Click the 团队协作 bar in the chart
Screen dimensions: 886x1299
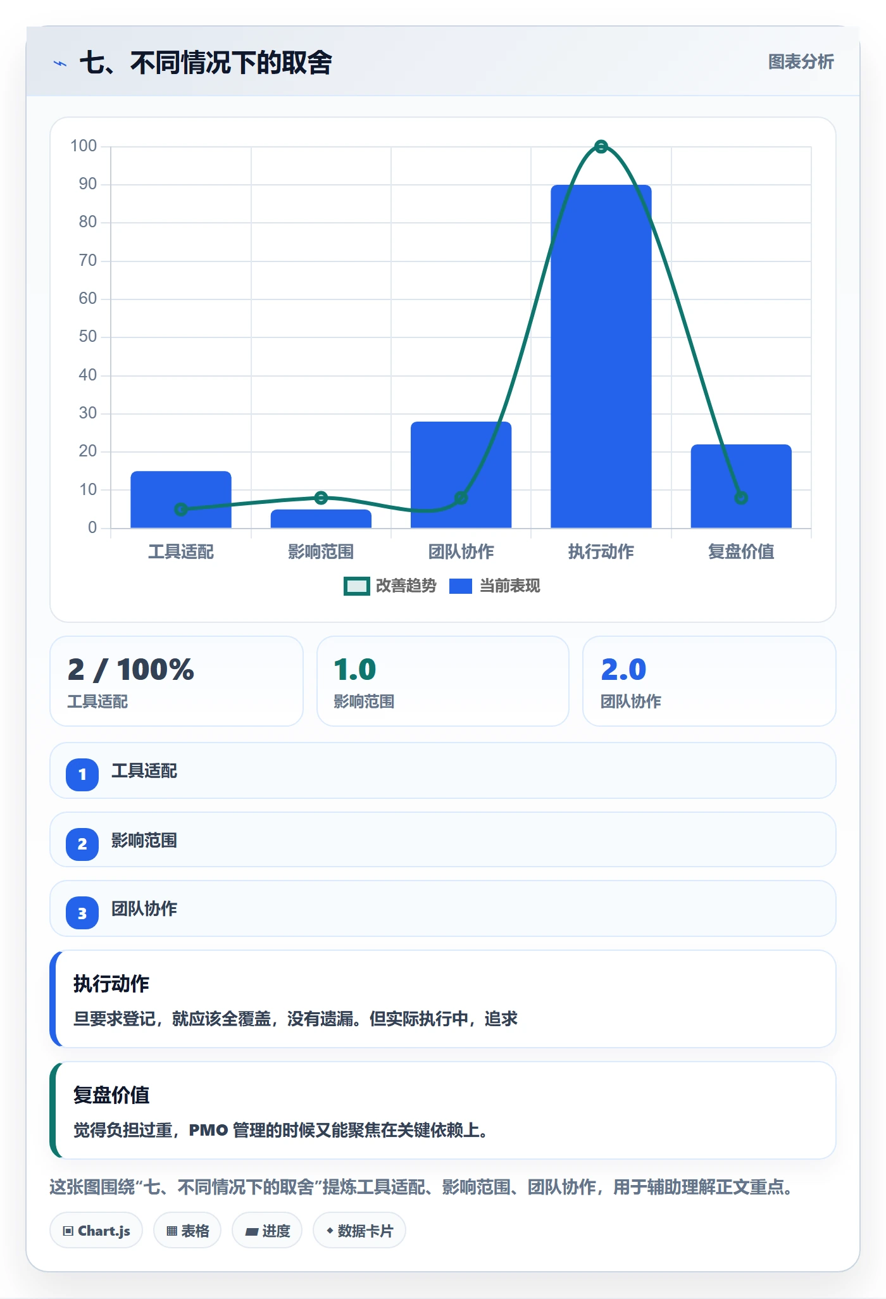point(461,475)
